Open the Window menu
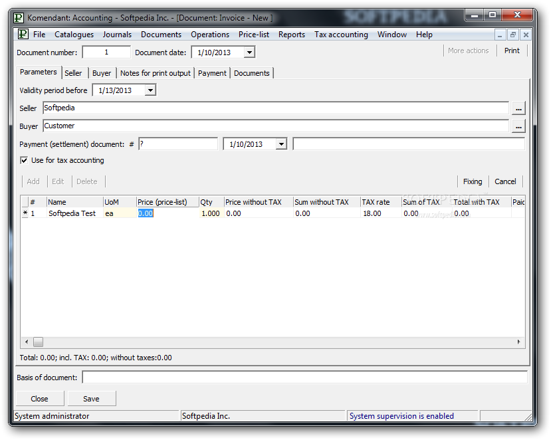 391,35
